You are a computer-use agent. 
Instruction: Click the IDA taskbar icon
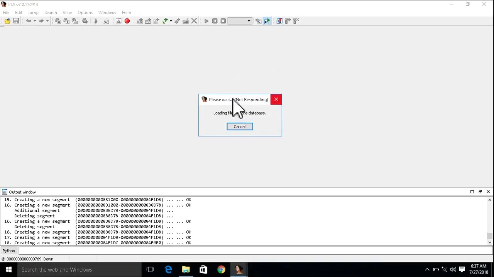(239, 270)
